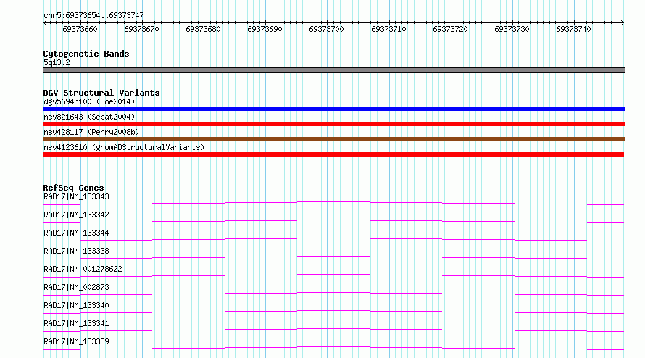
Task: Click the chr5:69373654..69373747 region label
Action: (93, 16)
